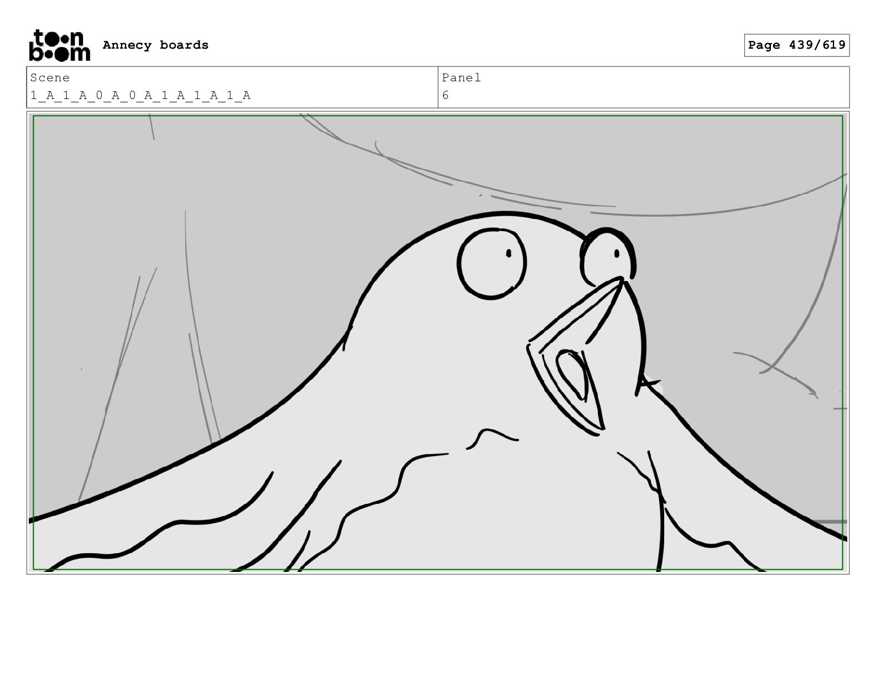Click the pupil of the left eye
This screenshot has width=876, height=677.
coord(508,253)
